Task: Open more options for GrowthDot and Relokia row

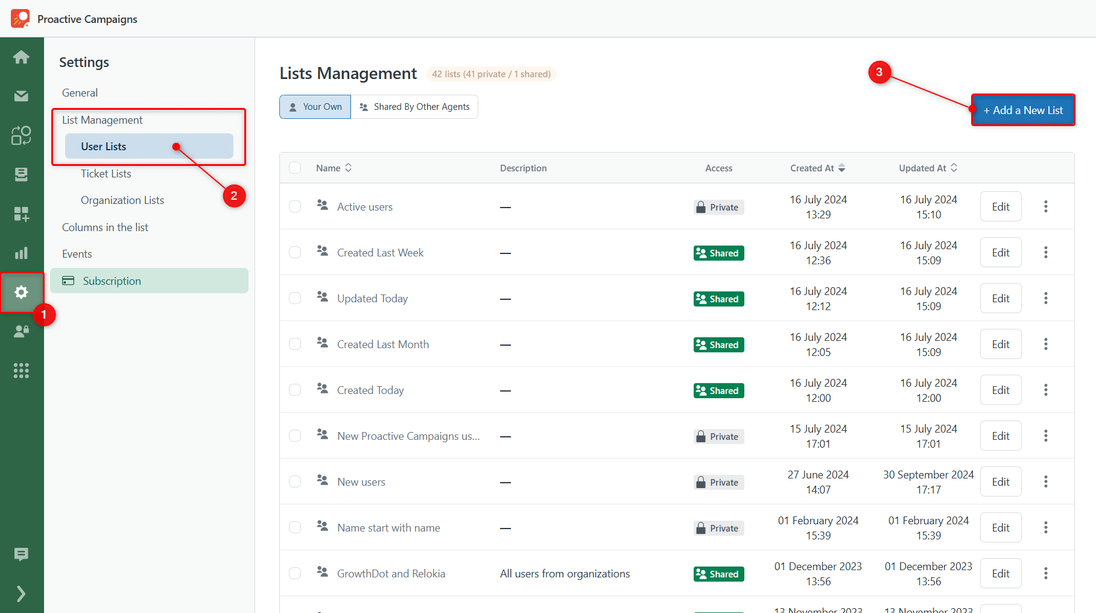Action: pos(1046,573)
